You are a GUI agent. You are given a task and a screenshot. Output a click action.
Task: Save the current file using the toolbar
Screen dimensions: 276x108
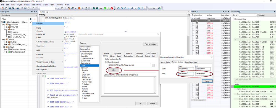[9, 8]
